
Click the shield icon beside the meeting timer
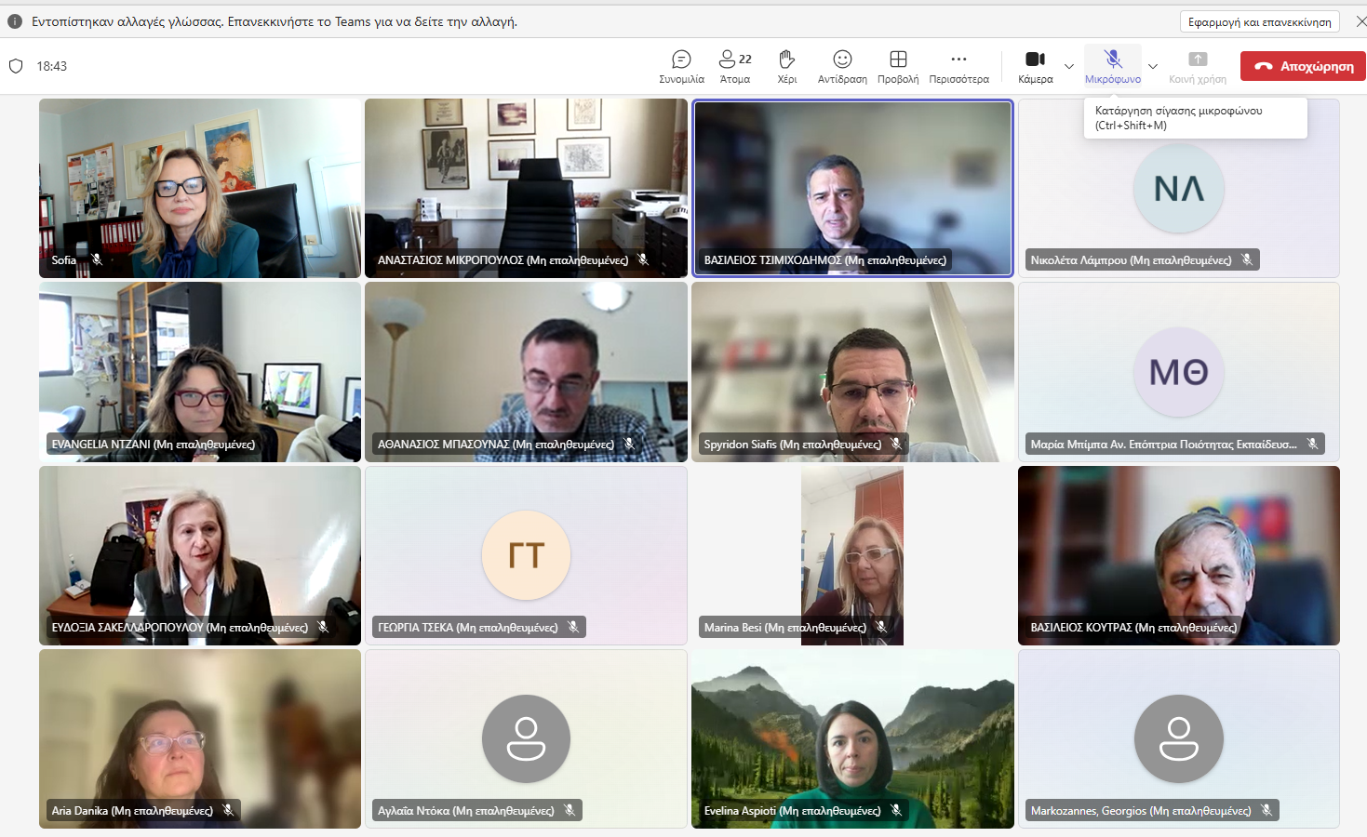(16, 66)
